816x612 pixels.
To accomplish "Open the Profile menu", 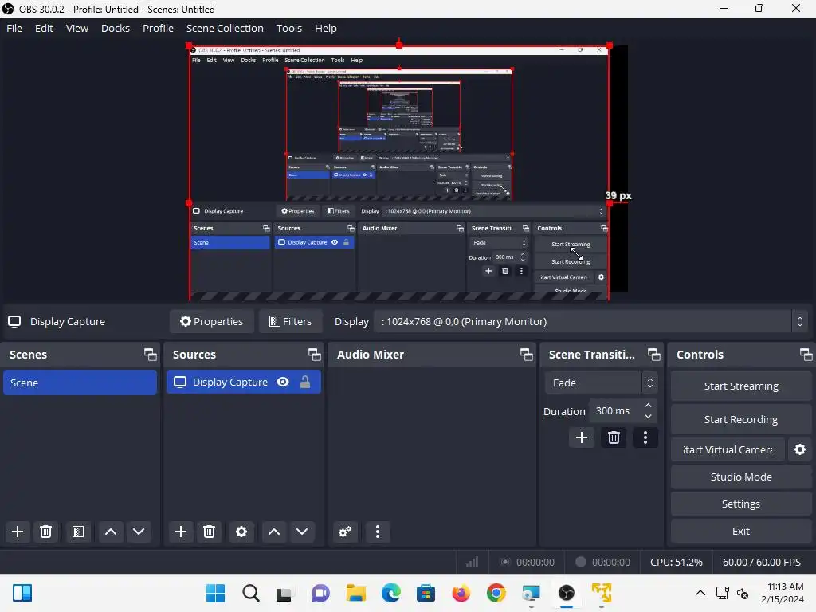I will 158,28.
